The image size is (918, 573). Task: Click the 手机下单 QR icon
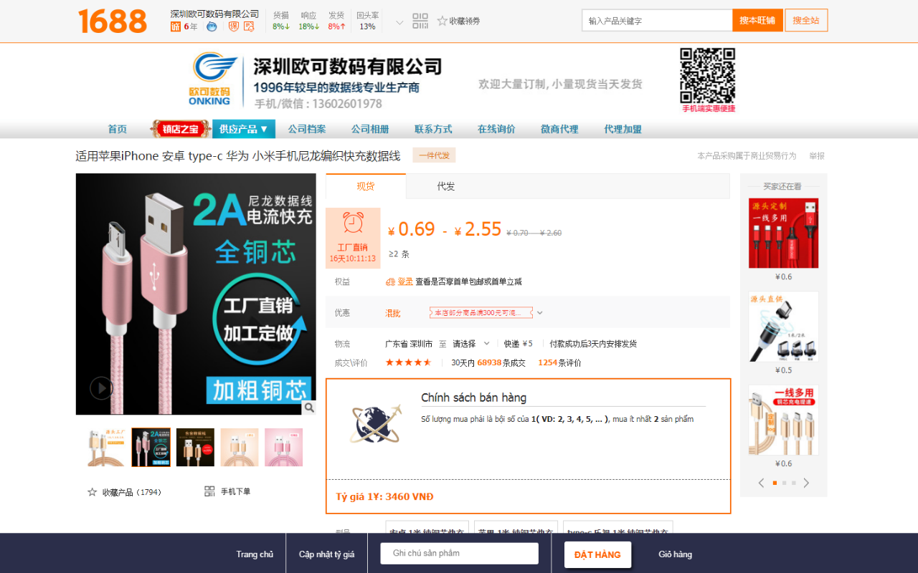point(209,491)
